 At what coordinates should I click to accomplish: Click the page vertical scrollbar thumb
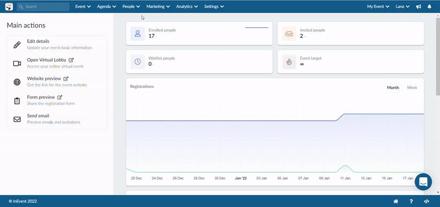(438, 56)
